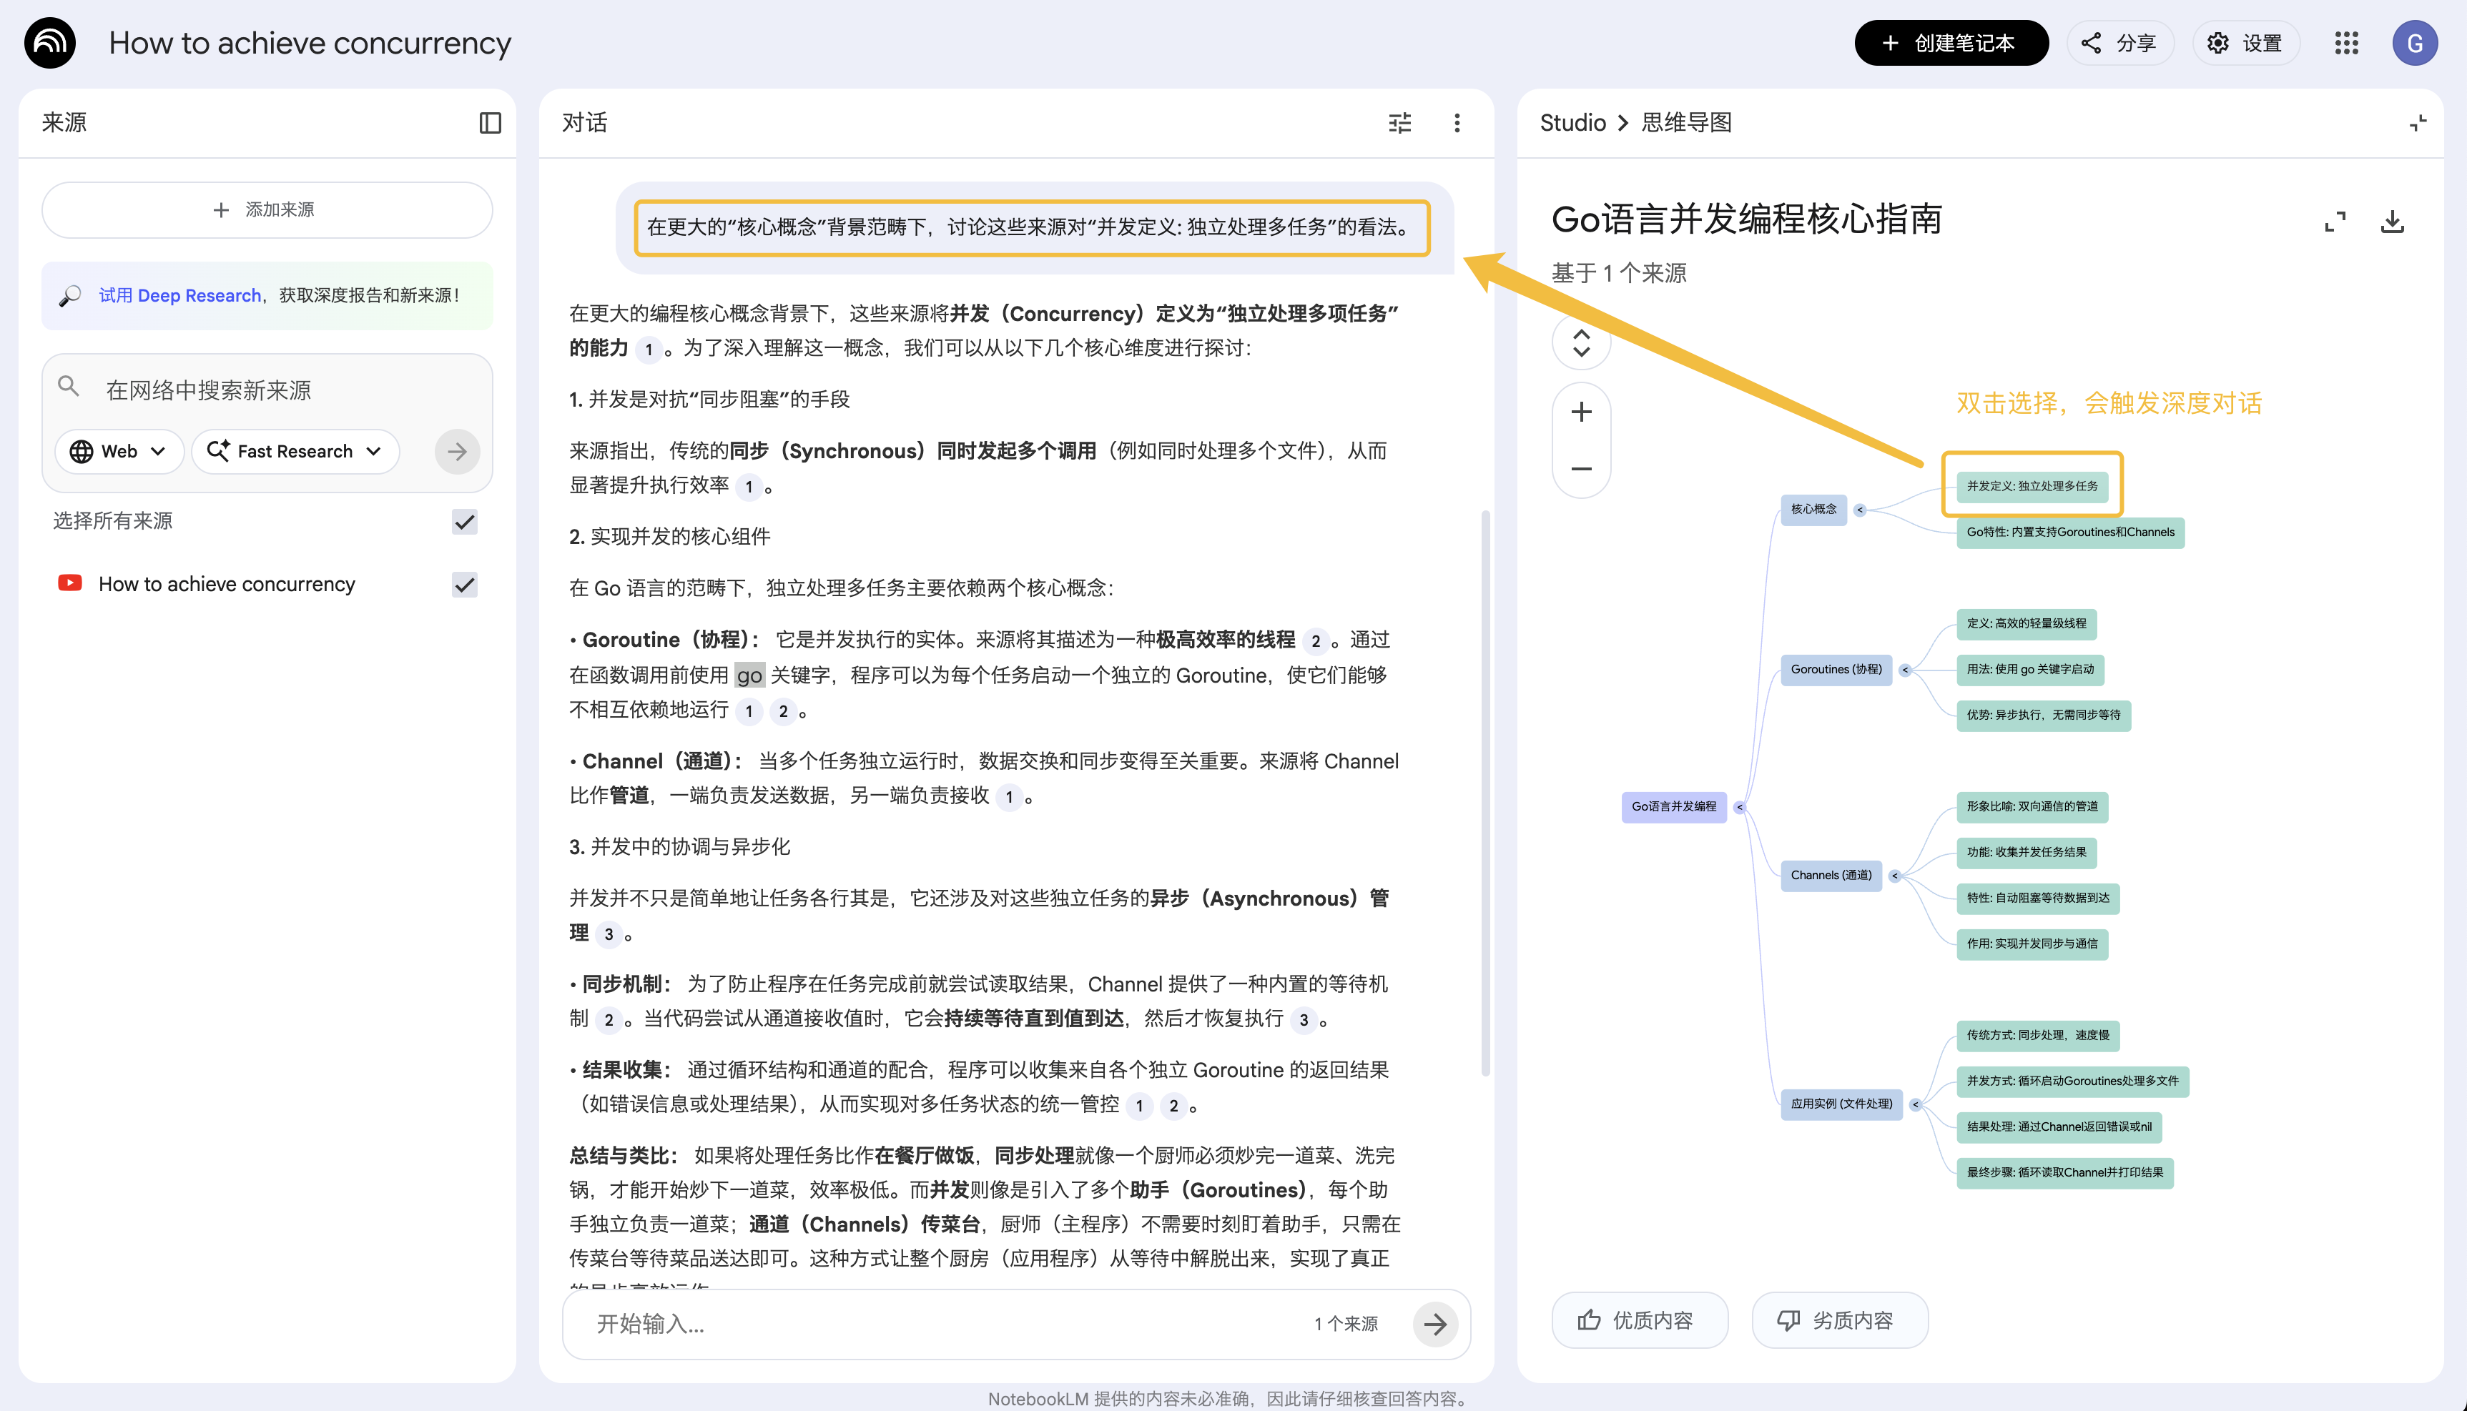Uncheck 选择所有来源
This screenshot has height=1411, width=2467.
point(464,520)
